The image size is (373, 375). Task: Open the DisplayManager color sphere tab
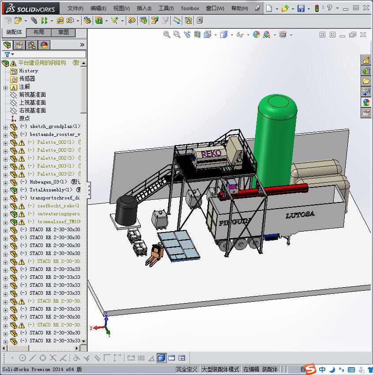pos(44,45)
